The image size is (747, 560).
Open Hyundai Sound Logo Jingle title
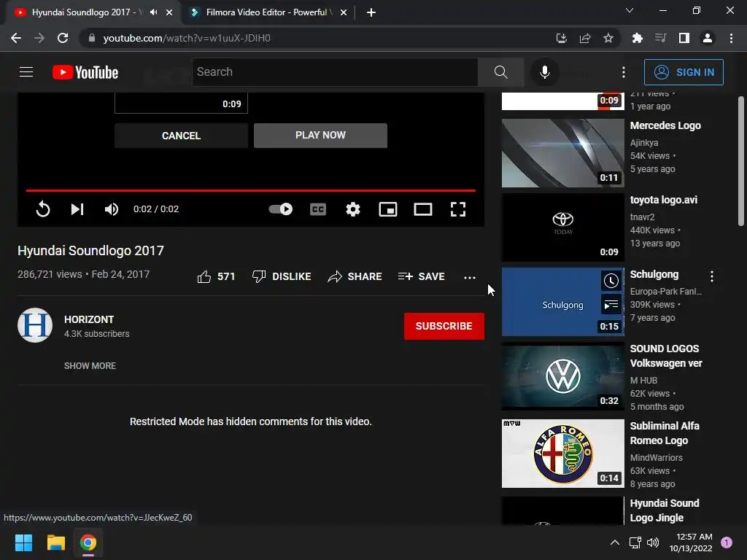[665, 510]
